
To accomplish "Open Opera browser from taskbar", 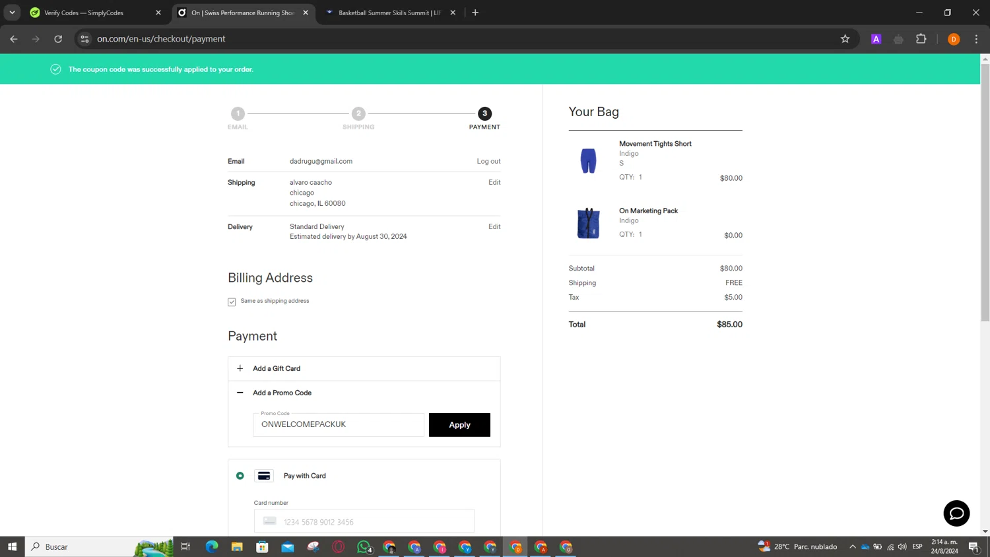I will pos(338,546).
